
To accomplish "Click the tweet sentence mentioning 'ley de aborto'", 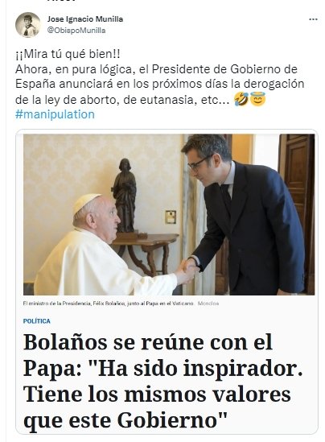I will pos(159,84).
